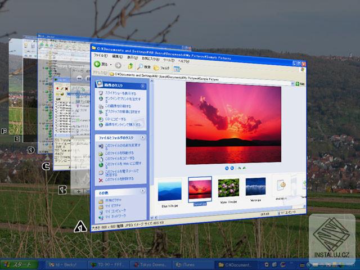Collapse the 画像のタスク panel
This screenshot has height=270, width=360.
coord(143,86)
